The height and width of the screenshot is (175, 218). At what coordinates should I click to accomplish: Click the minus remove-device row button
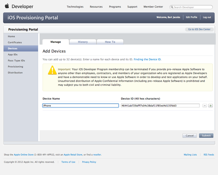click(205, 106)
